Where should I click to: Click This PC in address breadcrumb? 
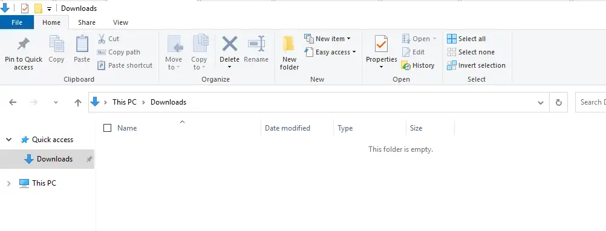[x=125, y=102]
